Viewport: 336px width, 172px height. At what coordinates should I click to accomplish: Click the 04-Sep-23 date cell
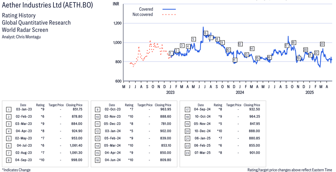click(x=23, y=160)
